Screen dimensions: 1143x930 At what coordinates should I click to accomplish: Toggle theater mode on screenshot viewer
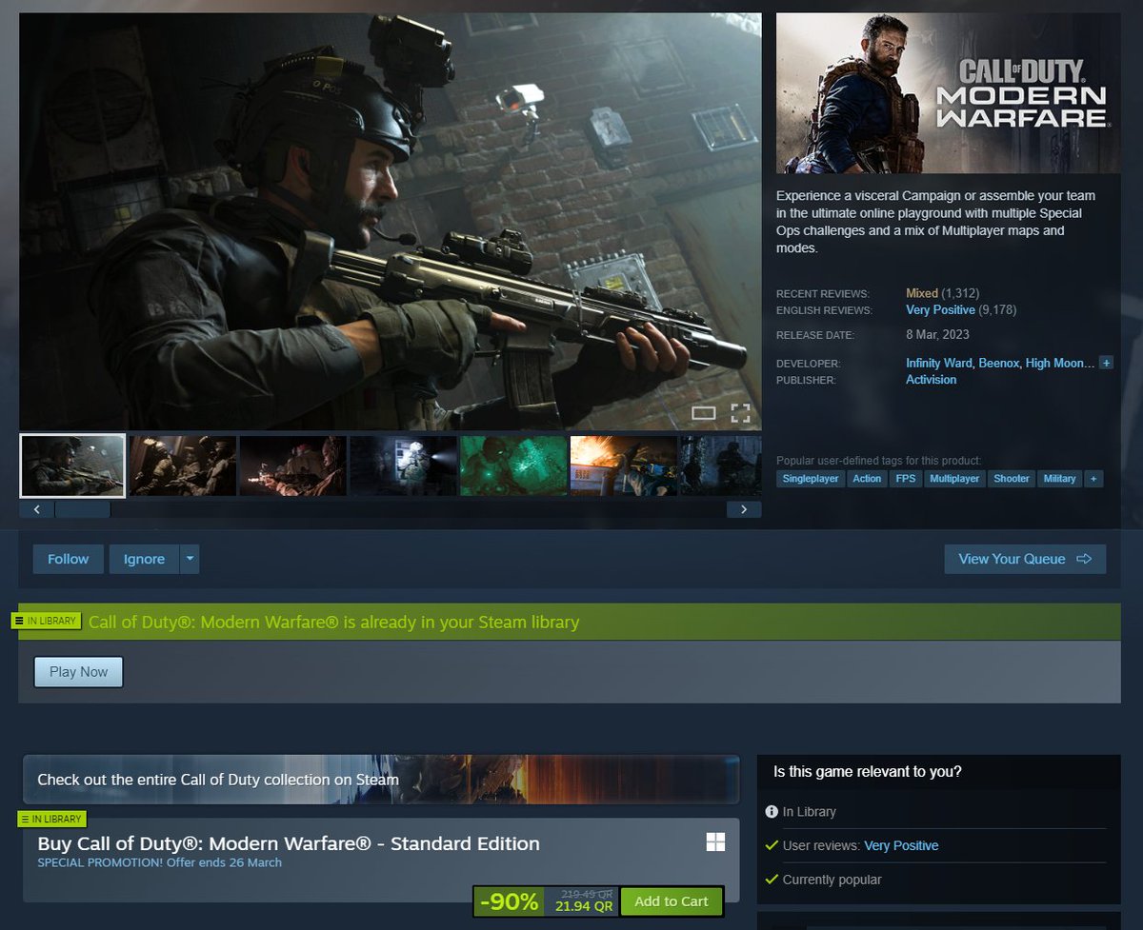[x=703, y=413]
